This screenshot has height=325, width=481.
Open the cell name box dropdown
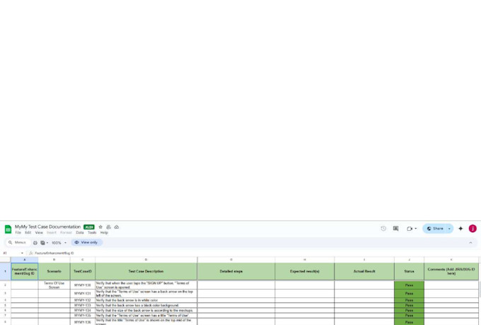click(22, 253)
